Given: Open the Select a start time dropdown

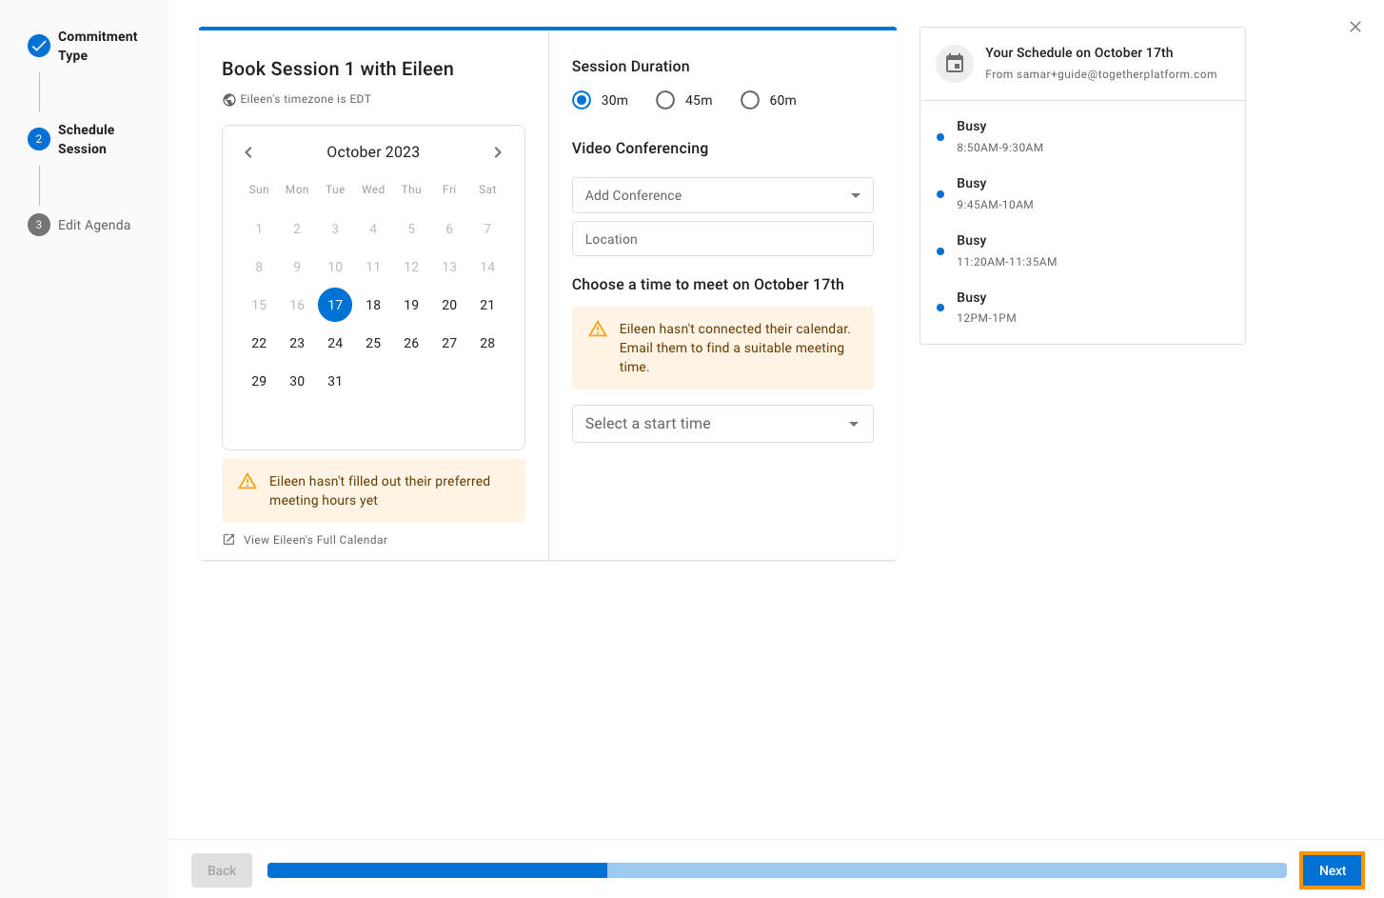Looking at the screenshot, I should click(x=722, y=424).
